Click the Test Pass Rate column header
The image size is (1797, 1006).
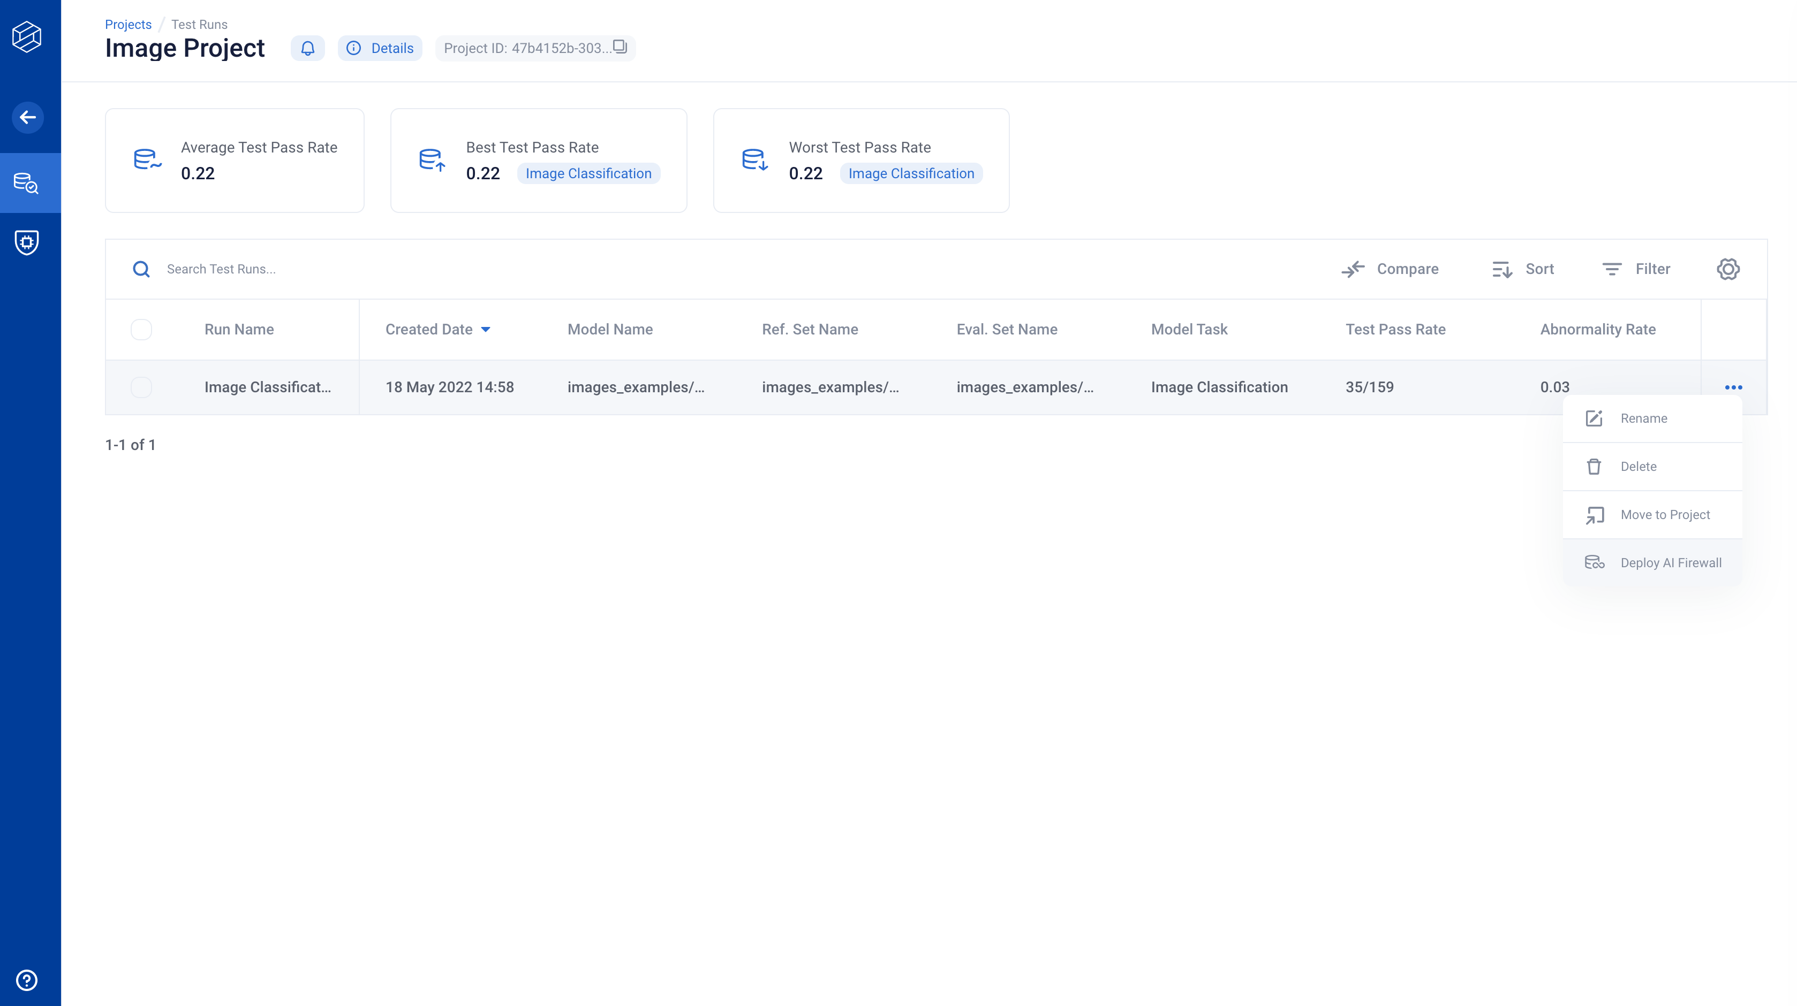(x=1395, y=330)
